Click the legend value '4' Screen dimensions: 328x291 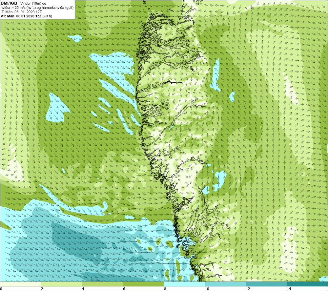point(83,289)
